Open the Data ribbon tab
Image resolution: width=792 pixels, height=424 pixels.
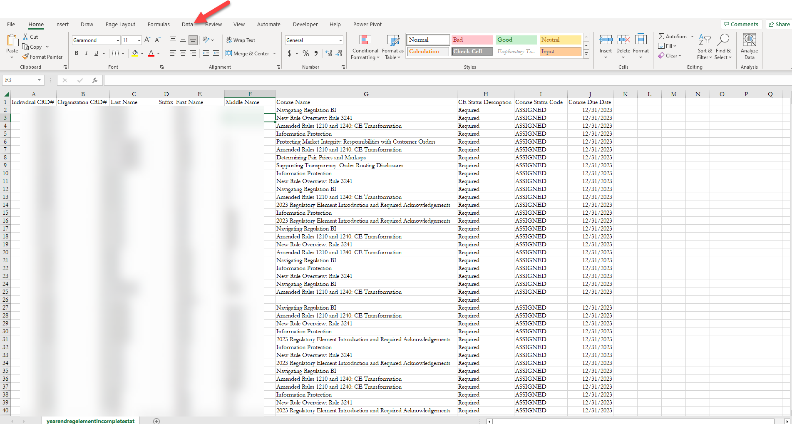click(187, 25)
